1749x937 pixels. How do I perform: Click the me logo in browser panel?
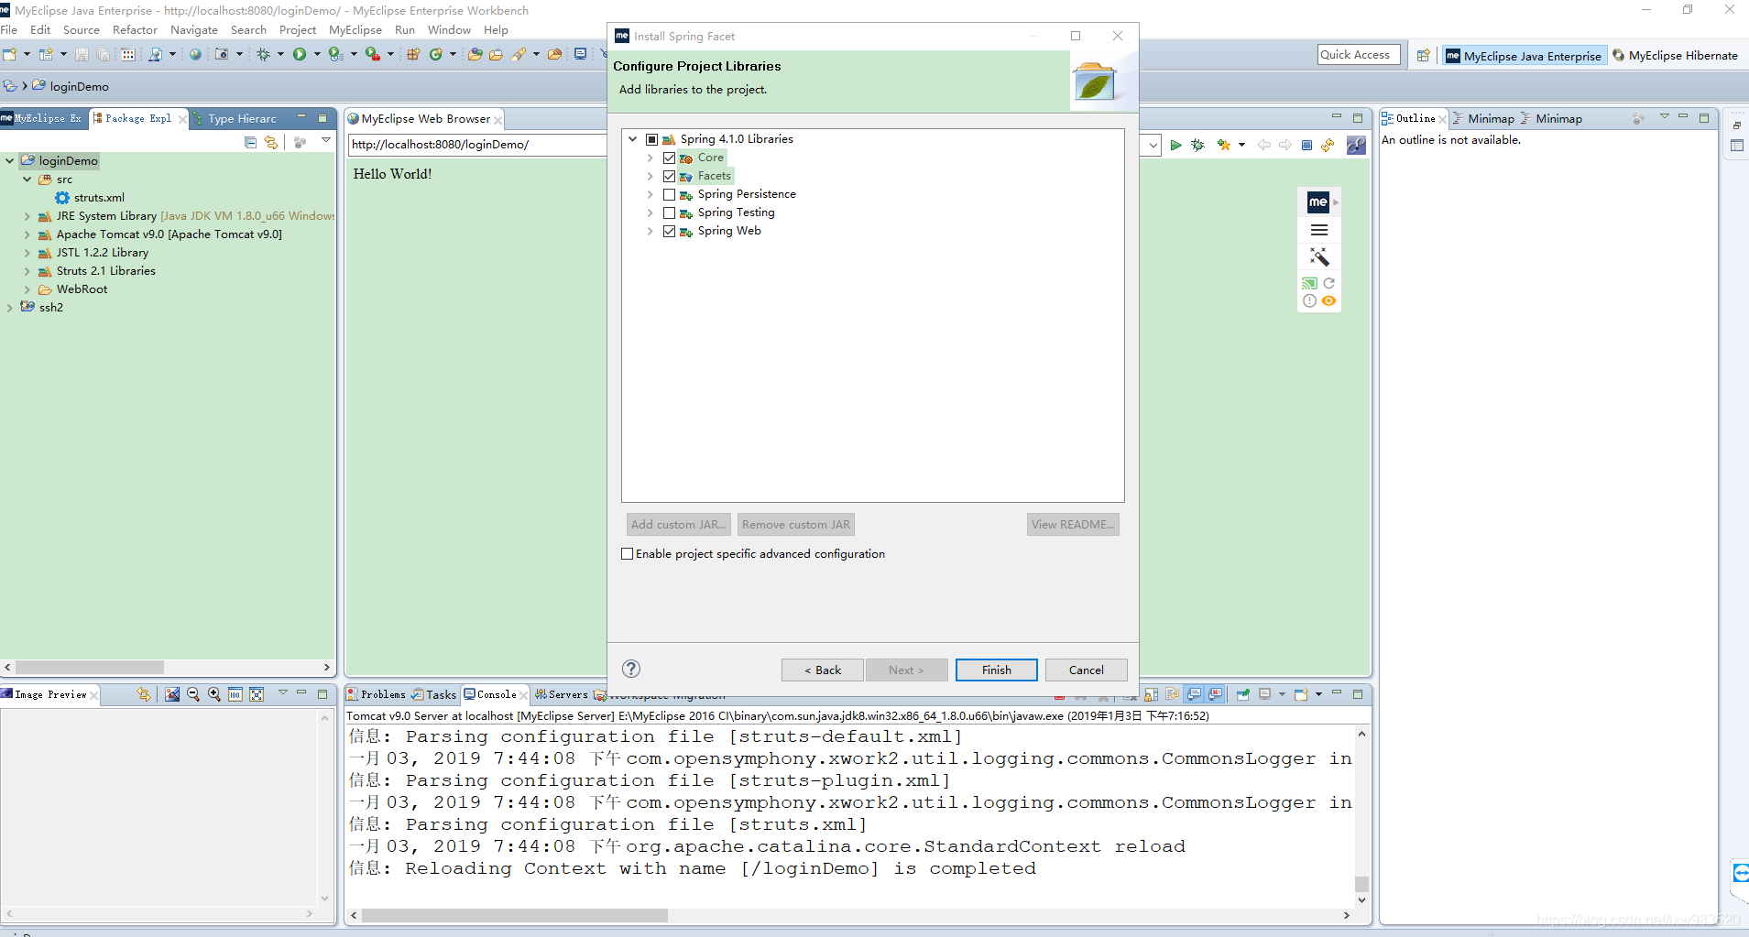coord(1318,202)
